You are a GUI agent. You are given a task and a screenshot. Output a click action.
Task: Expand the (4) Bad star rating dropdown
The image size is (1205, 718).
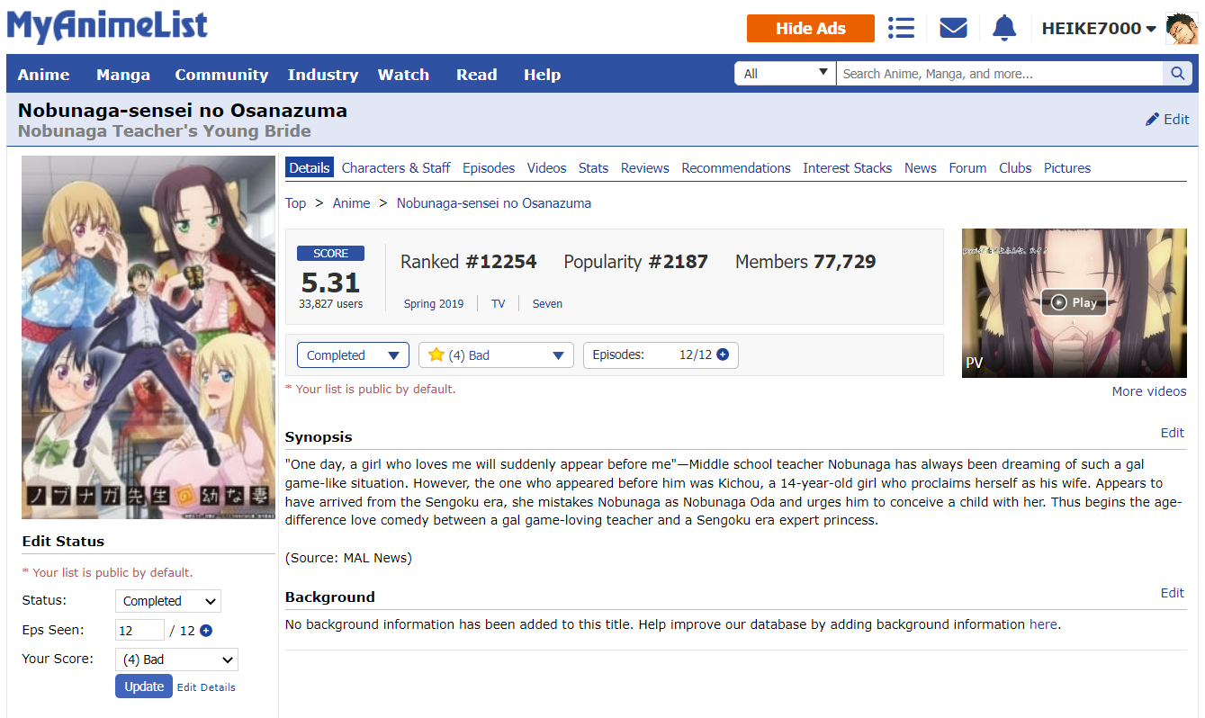point(496,355)
